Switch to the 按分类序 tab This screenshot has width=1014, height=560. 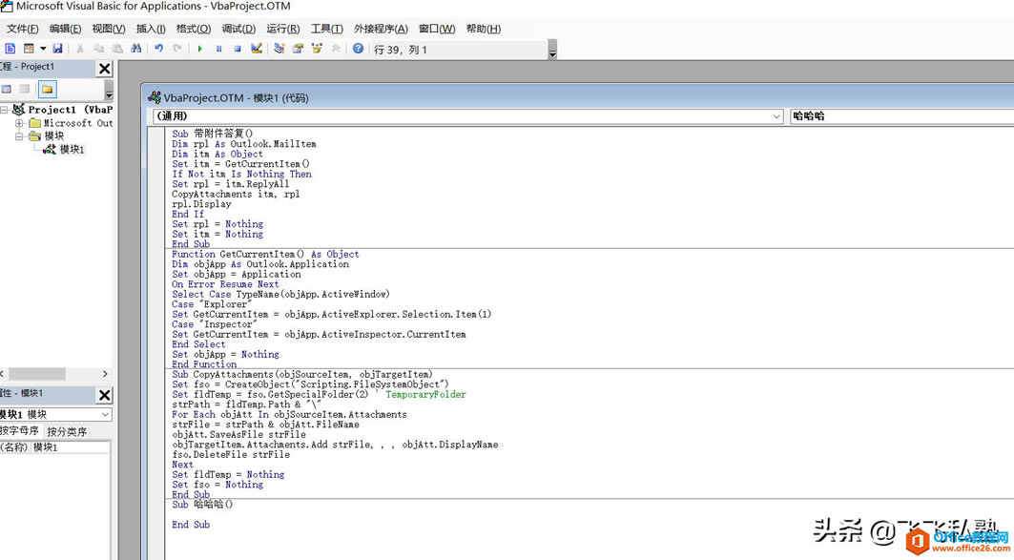[67, 431]
